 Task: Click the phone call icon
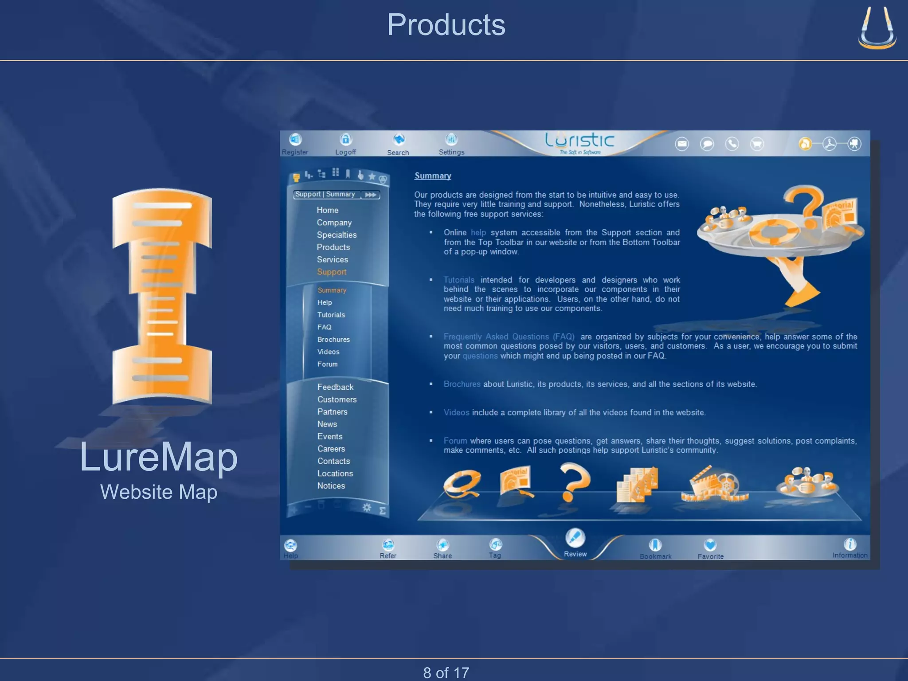tap(732, 144)
